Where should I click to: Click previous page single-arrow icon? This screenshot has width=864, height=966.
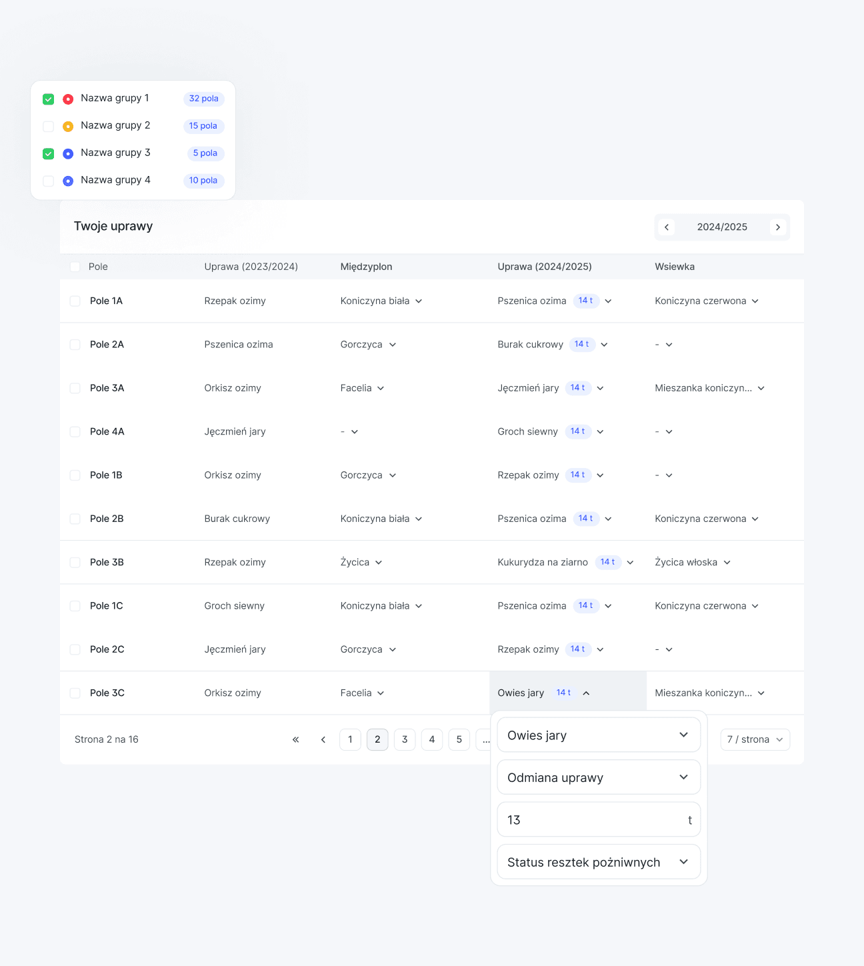point(323,739)
